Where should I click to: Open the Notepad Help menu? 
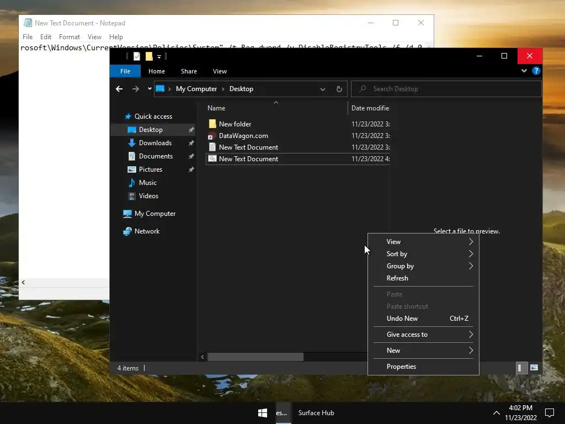116,37
